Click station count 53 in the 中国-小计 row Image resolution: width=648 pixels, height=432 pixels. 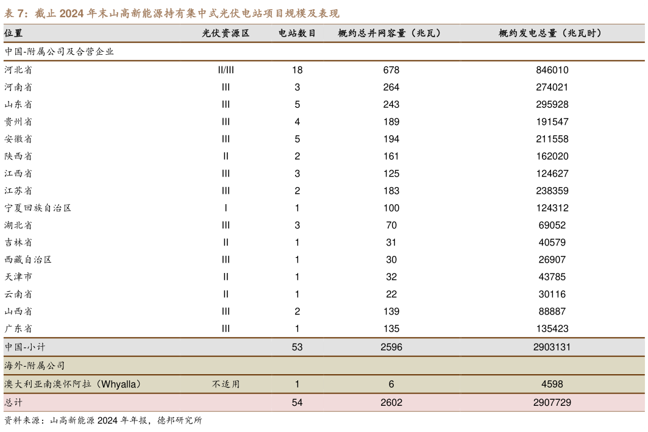pos(297,347)
